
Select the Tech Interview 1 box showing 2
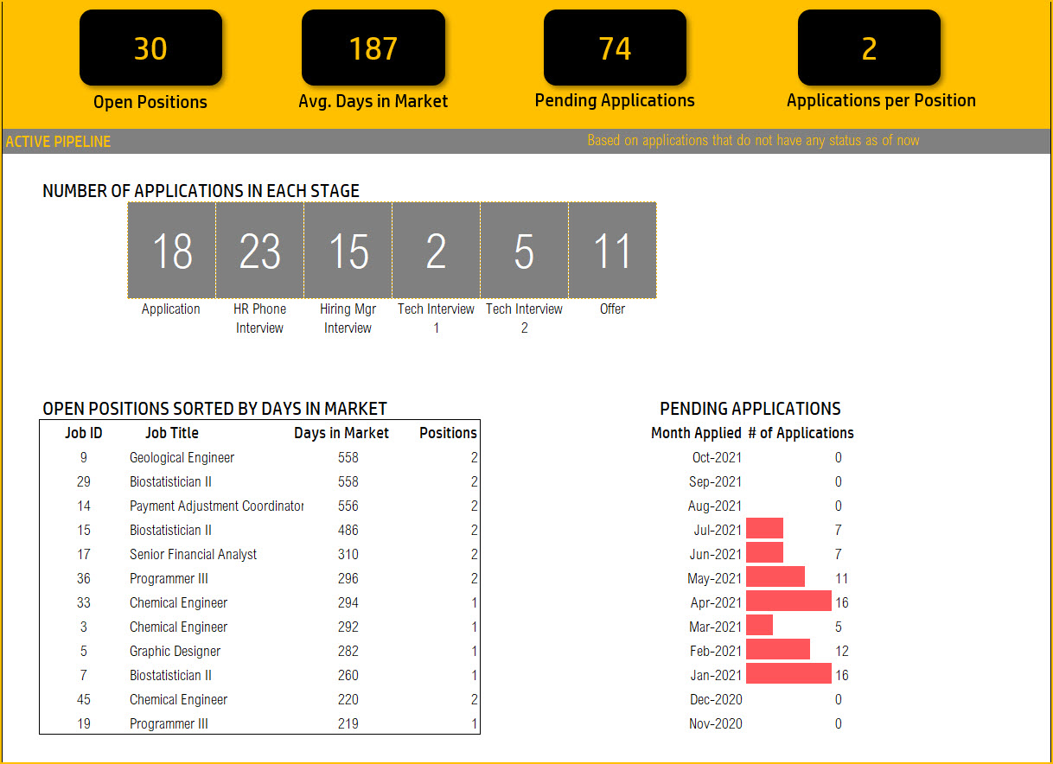tap(436, 251)
